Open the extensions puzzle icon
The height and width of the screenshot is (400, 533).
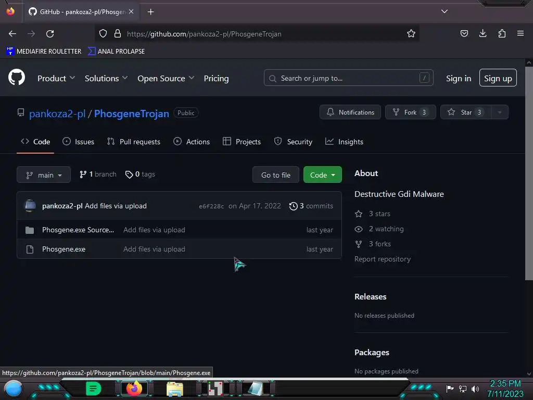click(x=502, y=33)
